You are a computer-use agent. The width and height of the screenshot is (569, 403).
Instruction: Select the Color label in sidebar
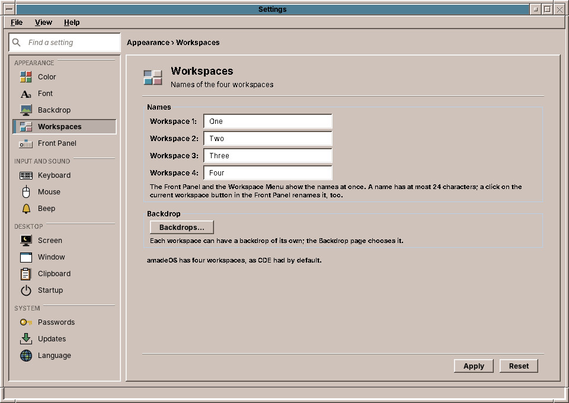pyautogui.click(x=47, y=77)
